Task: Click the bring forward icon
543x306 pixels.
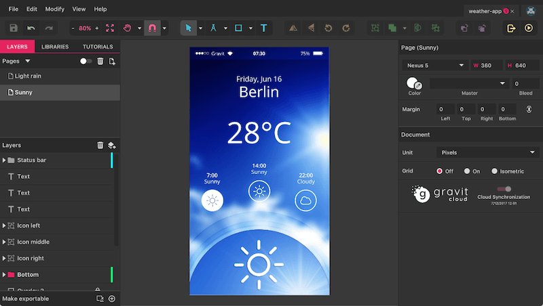Action: pos(464,28)
